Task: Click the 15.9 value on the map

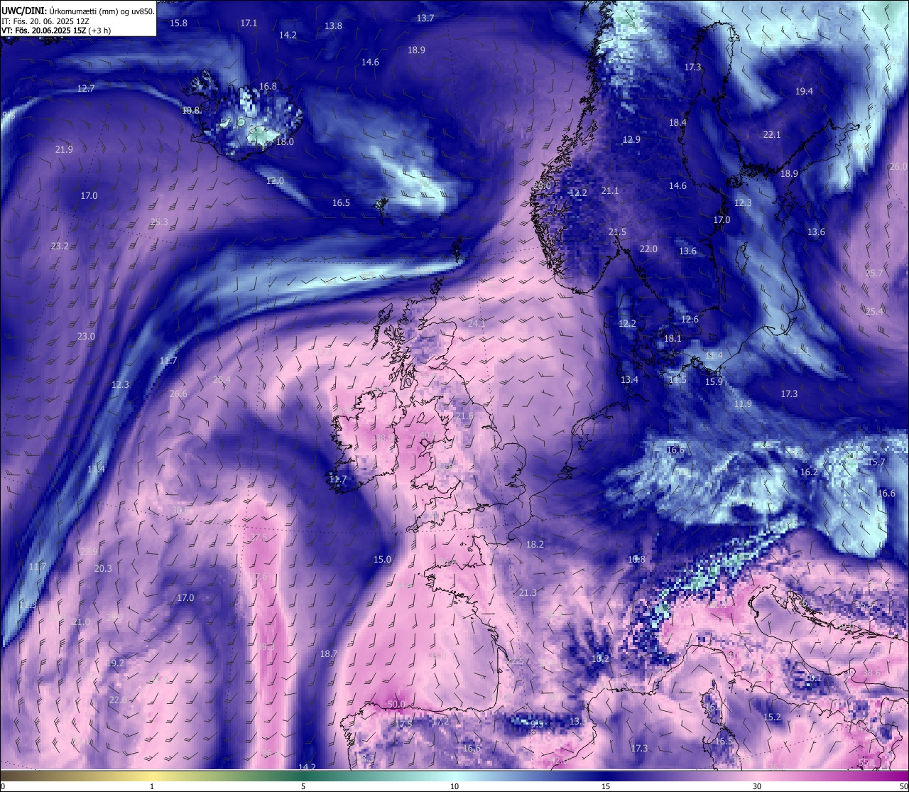Action: coord(714,381)
